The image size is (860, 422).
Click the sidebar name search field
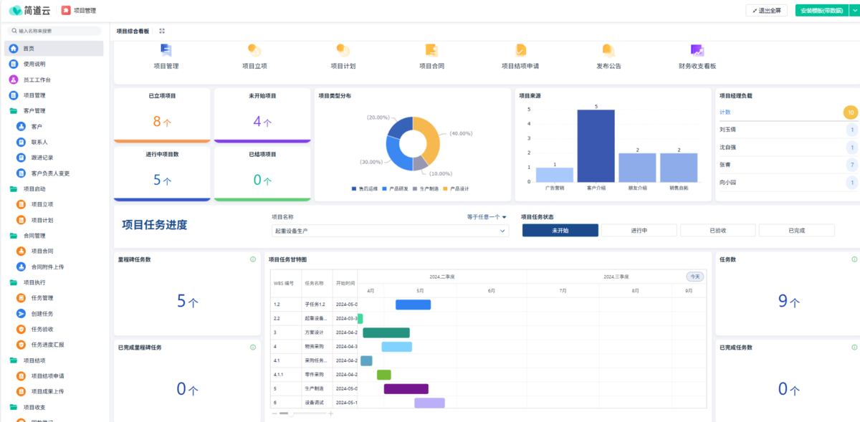(x=57, y=31)
